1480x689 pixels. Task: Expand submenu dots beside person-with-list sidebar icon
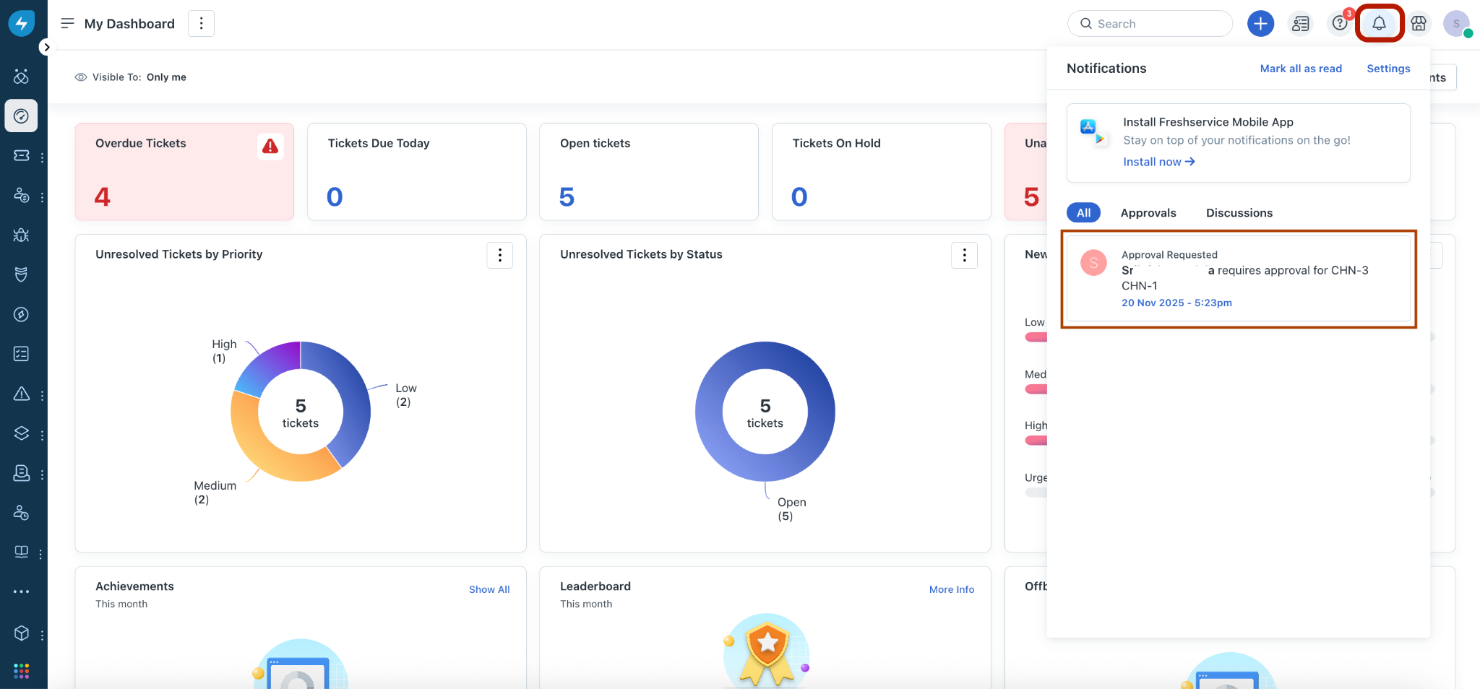(x=42, y=197)
